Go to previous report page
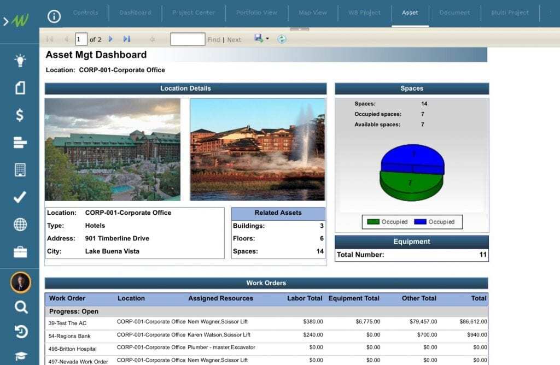 tap(66, 39)
